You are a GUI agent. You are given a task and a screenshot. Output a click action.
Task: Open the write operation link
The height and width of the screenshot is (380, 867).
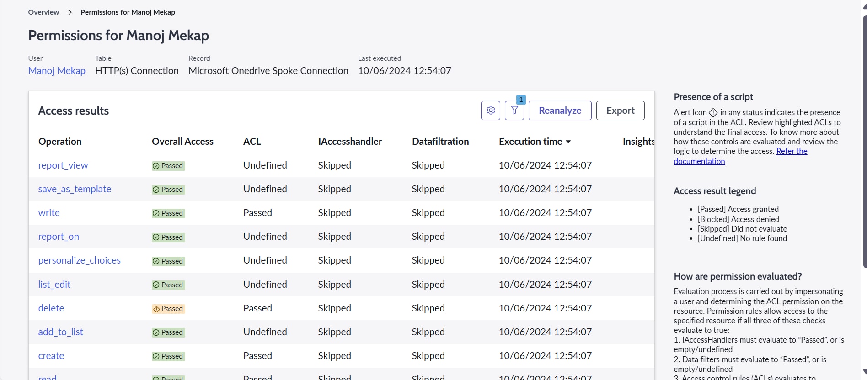[x=49, y=213]
